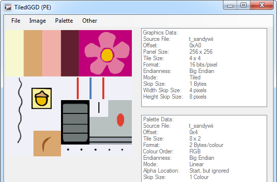Click the dark gray barrel shape in image
Image resolution: width=277 pixels, height=182 pixels.
(75, 122)
